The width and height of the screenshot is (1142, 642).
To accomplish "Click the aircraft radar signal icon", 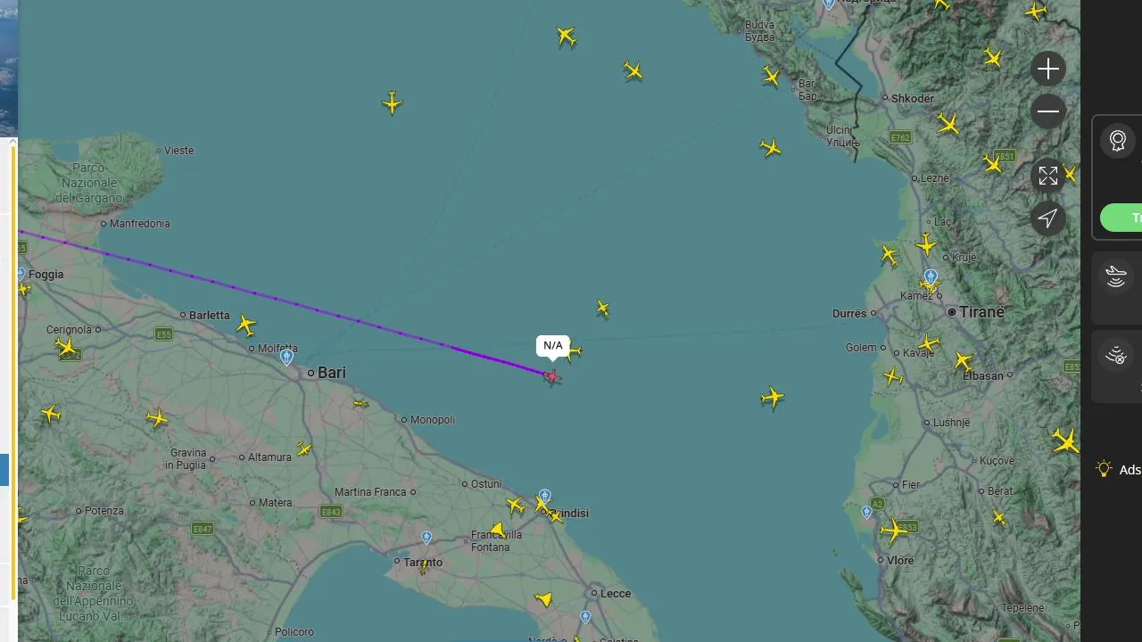I will click(1116, 276).
